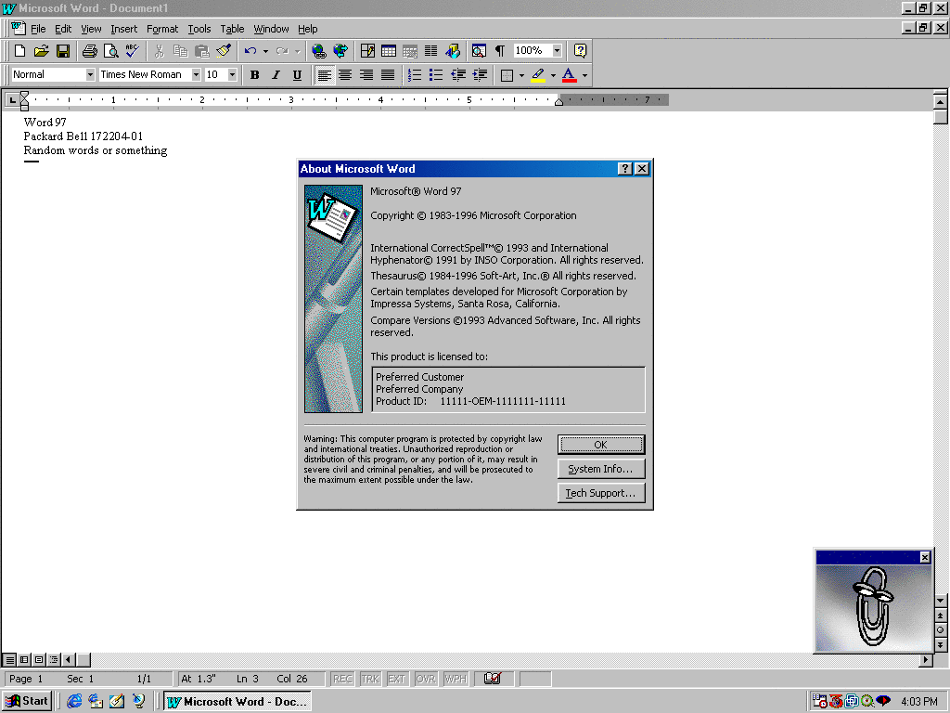Click the Insert Table icon
The height and width of the screenshot is (713, 950).
(389, 51)
